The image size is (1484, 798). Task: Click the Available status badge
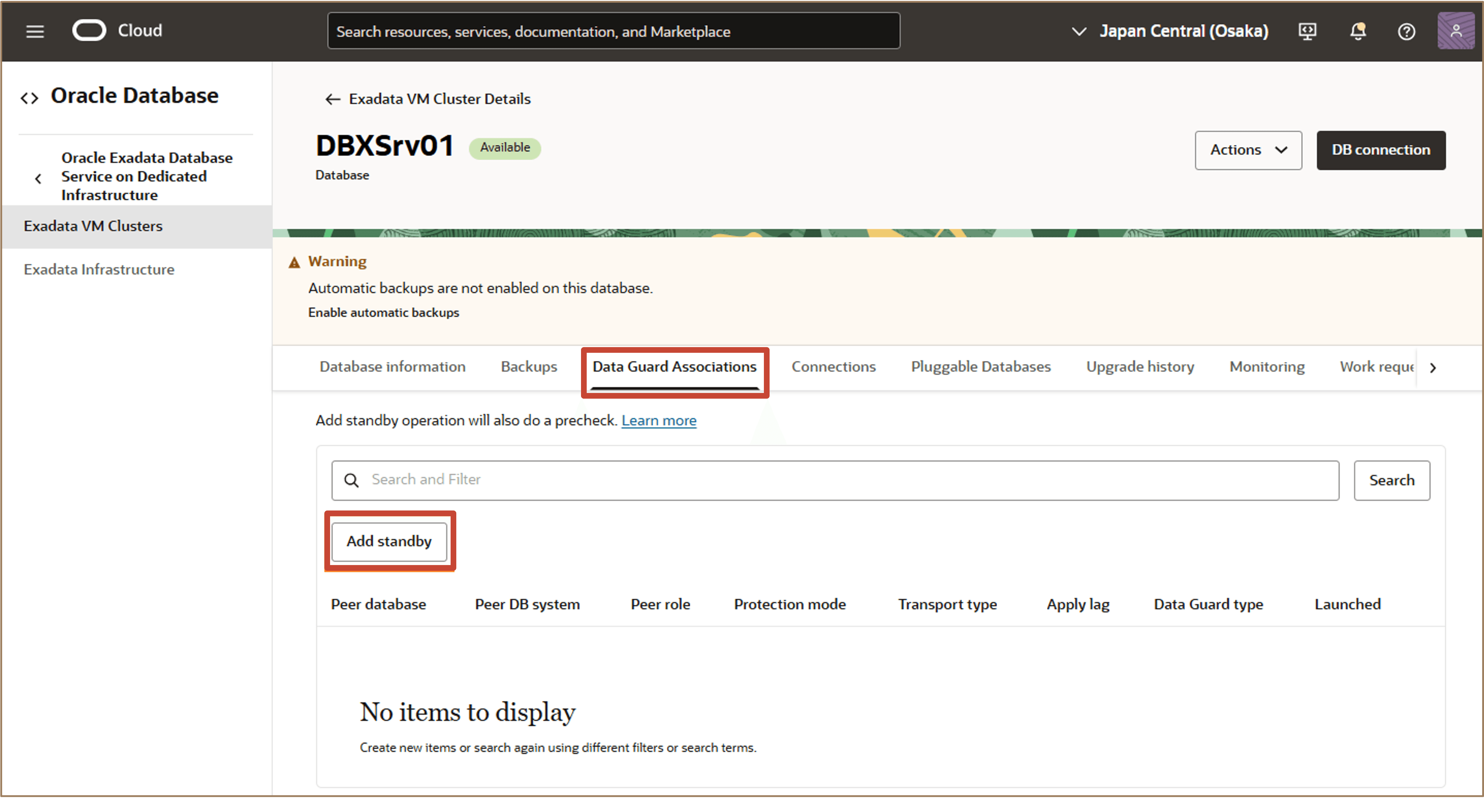[505, 147]
